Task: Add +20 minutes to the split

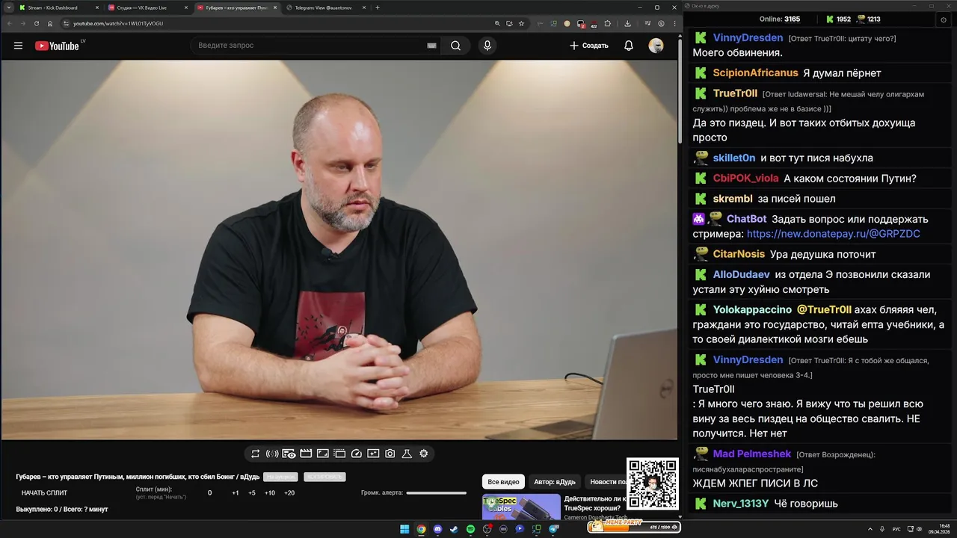Action: pyautogui.click(x=289, y=492)
